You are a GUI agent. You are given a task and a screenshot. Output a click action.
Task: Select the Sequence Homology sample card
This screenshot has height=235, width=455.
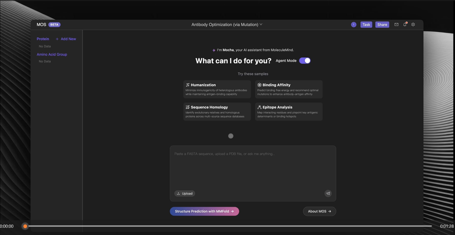[217, 111]
